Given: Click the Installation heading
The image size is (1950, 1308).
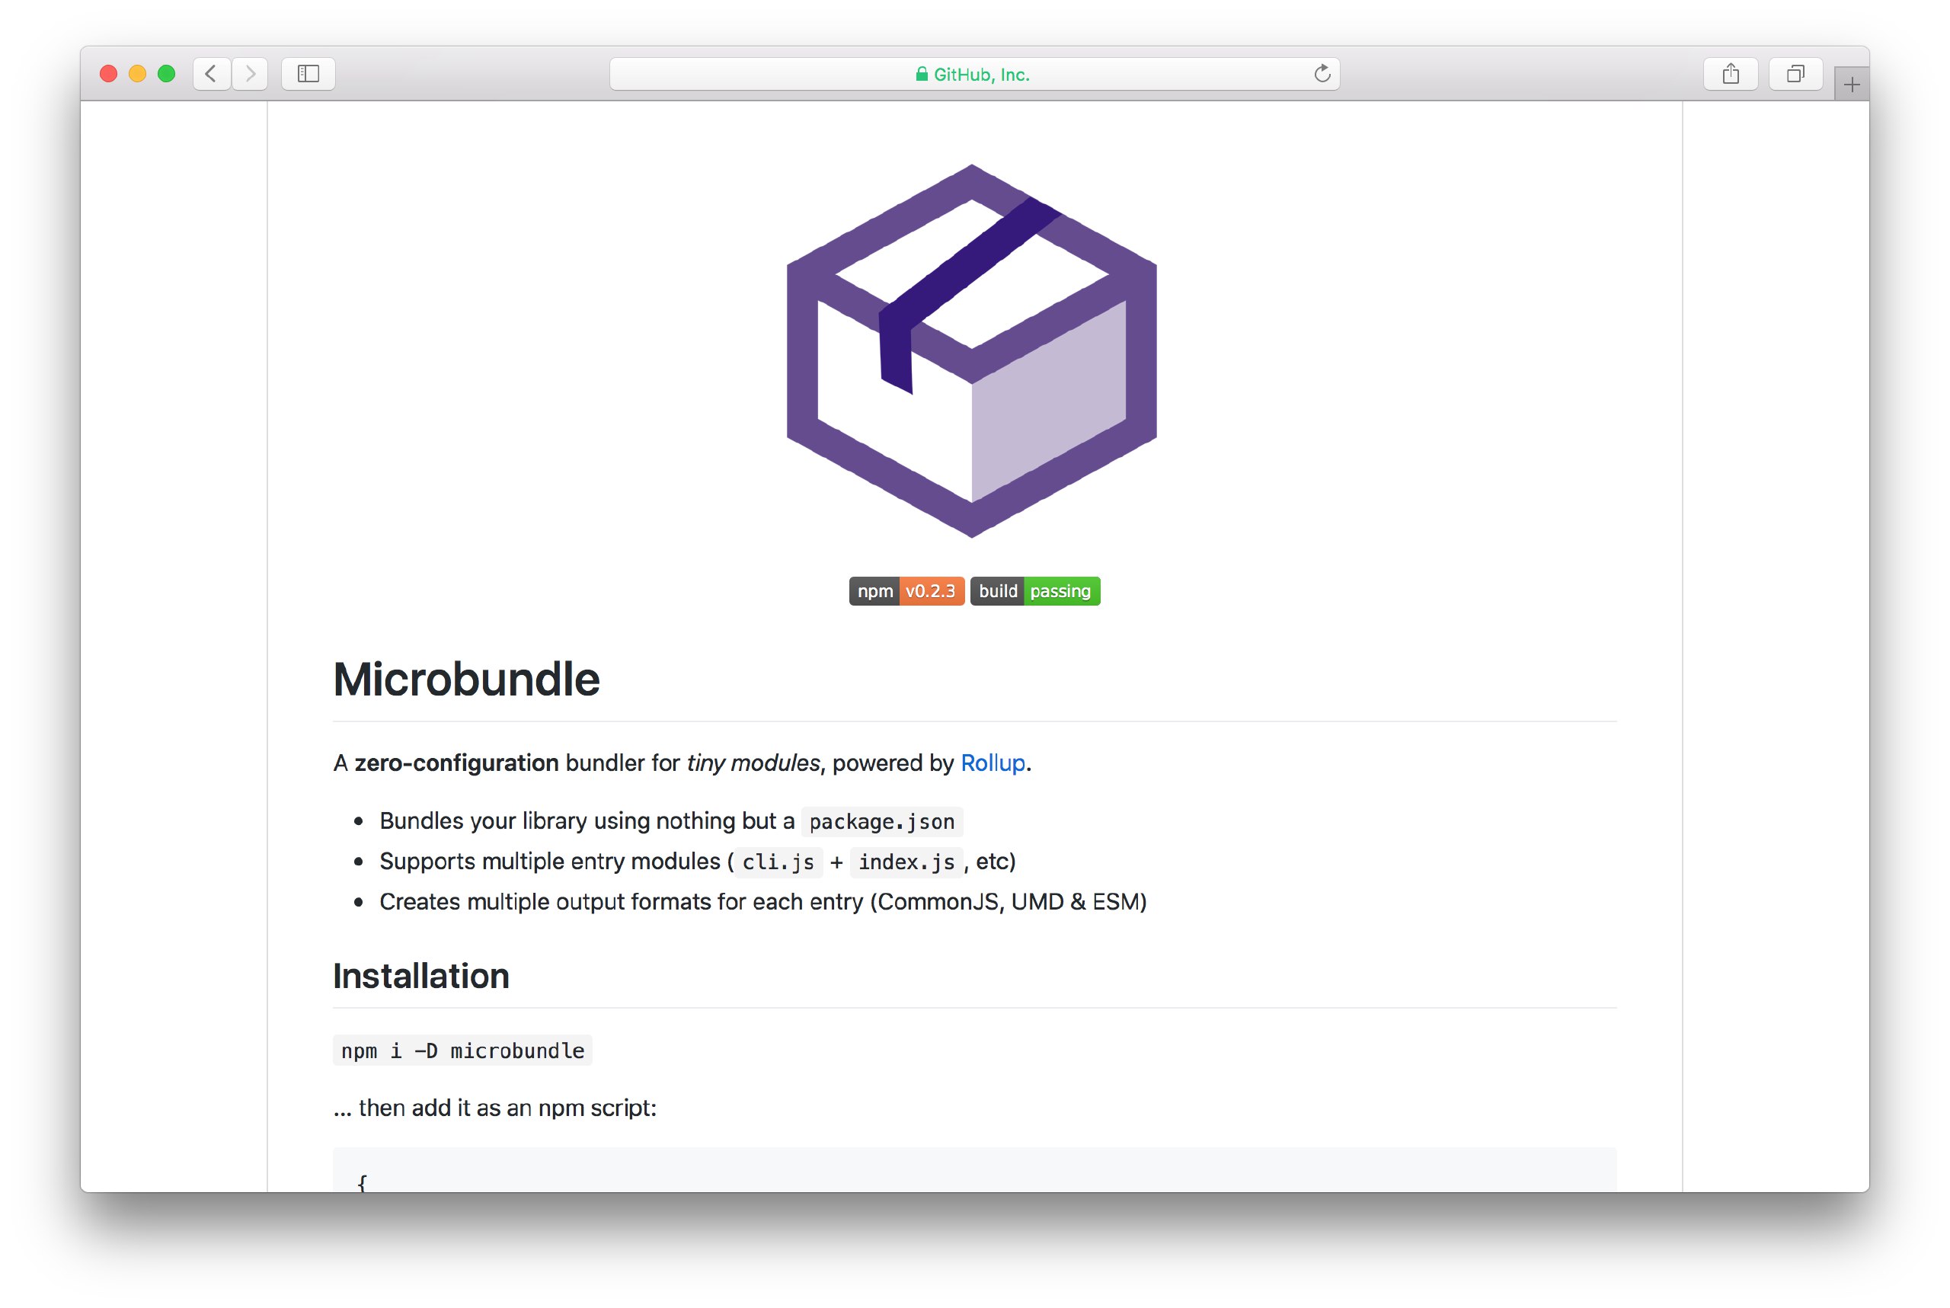Looking at the screenshot, I should (421, 976).
